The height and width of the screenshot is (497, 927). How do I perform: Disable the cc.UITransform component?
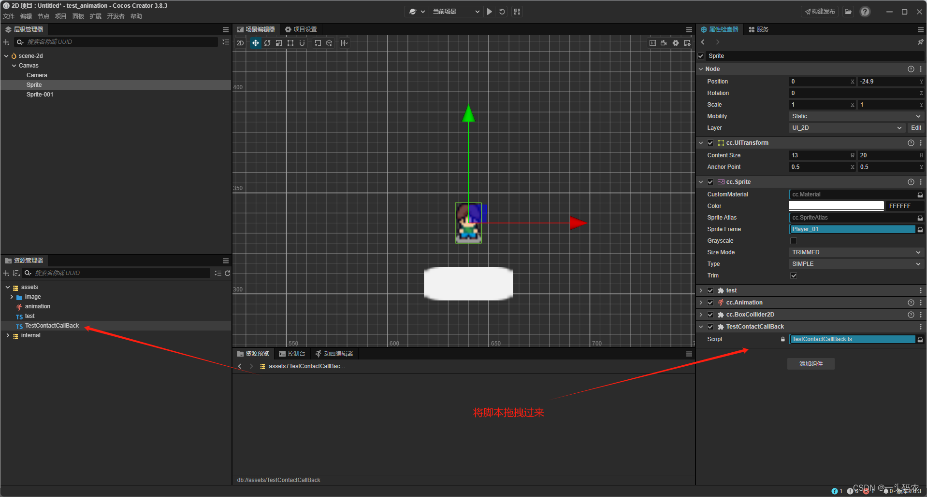(x=710, y=143)
